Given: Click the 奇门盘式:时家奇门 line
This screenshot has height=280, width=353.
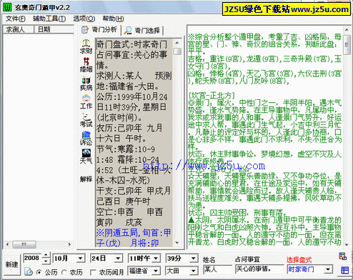Looking at the screenshot, I should (131, 44).
